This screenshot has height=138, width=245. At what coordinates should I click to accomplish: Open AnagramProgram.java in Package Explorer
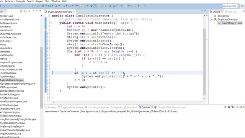pos(11,62)
